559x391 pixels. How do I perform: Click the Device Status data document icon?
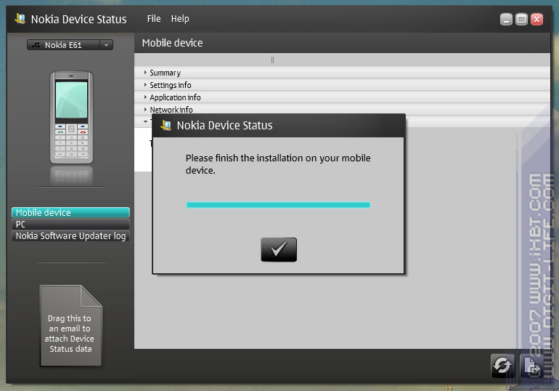coord(70,326)
